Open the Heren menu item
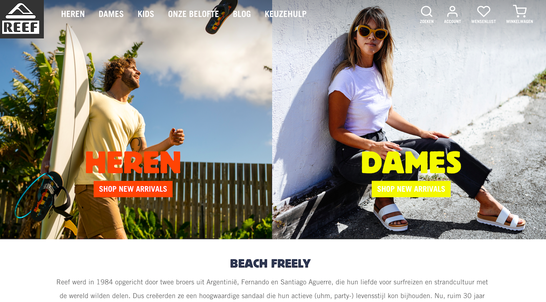This screenshot has height=302, width=546. (x=73, y=14)
